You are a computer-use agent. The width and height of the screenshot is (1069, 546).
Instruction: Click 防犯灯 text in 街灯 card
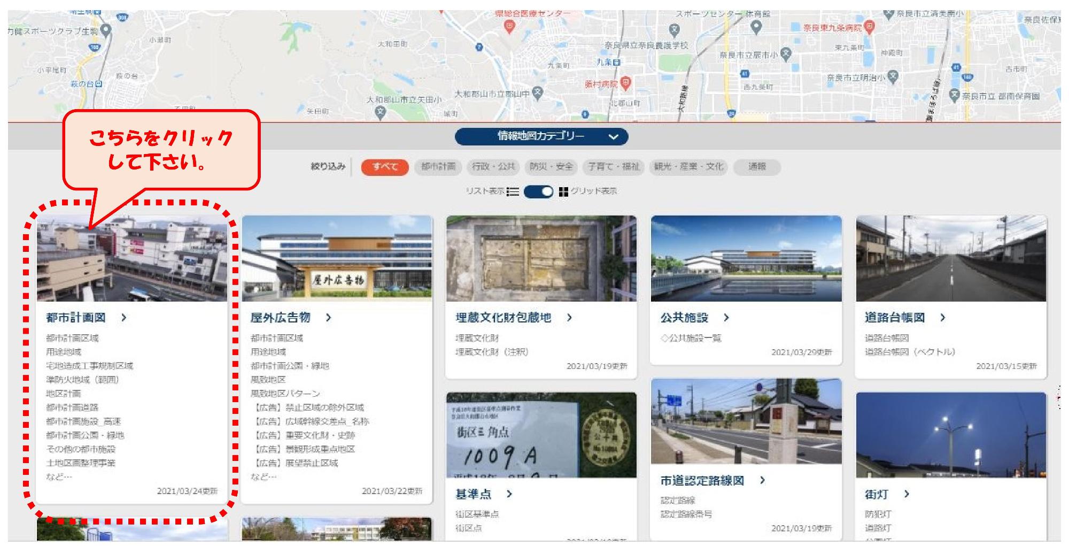tap(878, 514)
